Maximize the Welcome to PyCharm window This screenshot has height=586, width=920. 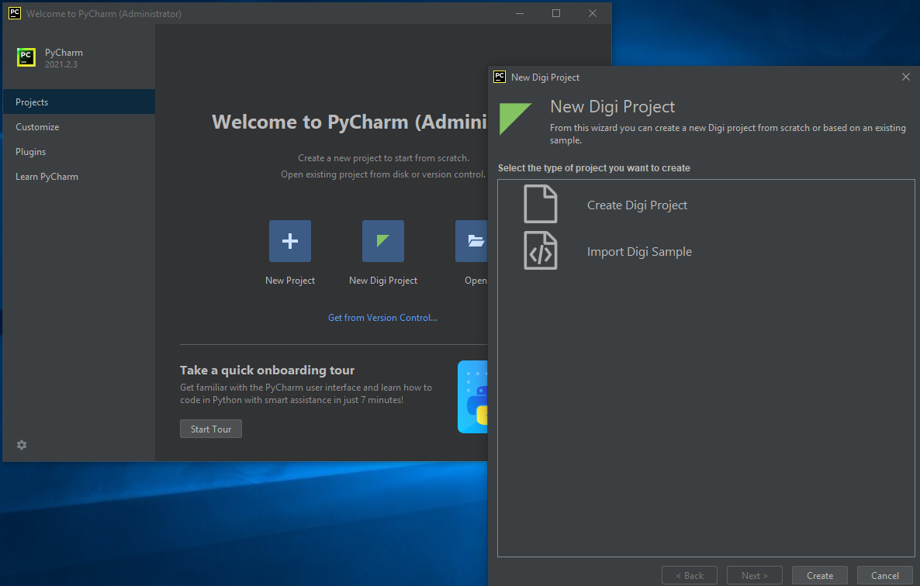556,13
